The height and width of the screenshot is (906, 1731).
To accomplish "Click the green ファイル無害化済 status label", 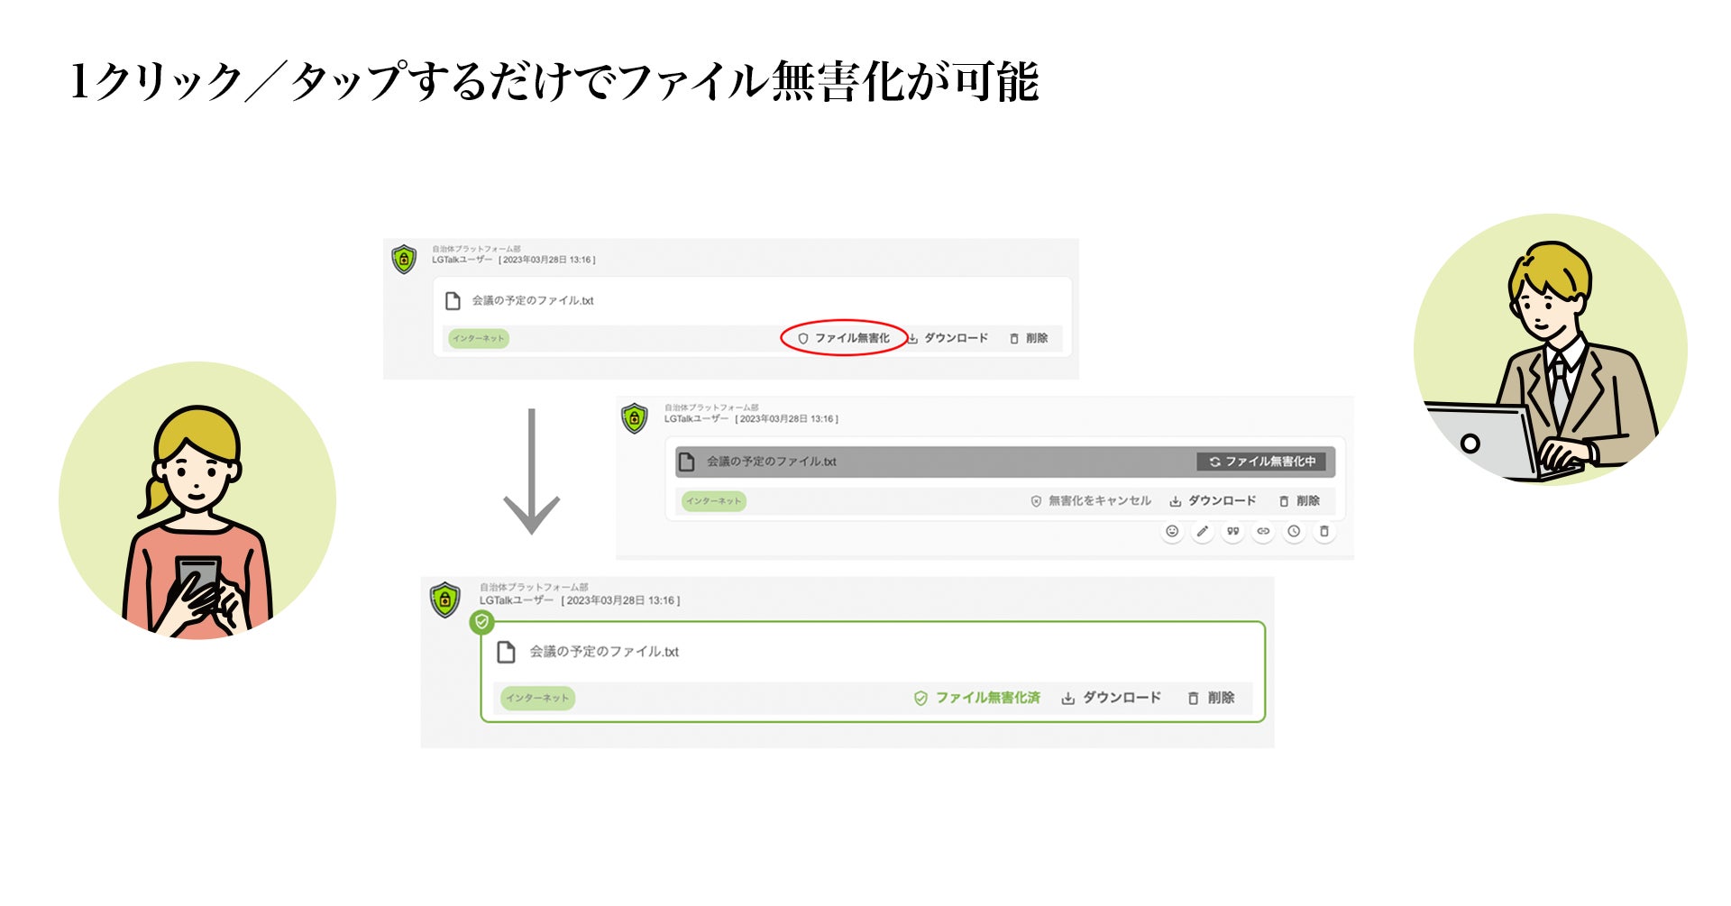I will coord(977,698).
